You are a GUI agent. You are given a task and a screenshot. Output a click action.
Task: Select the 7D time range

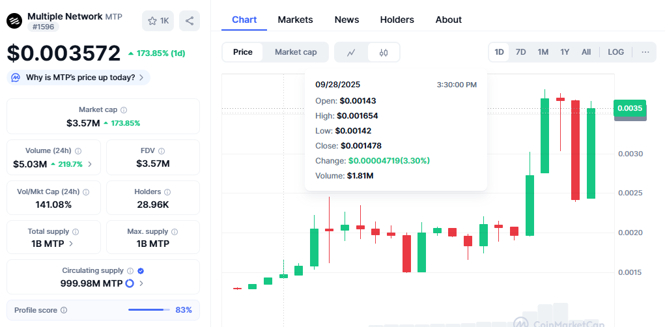[x=520, y=52]
